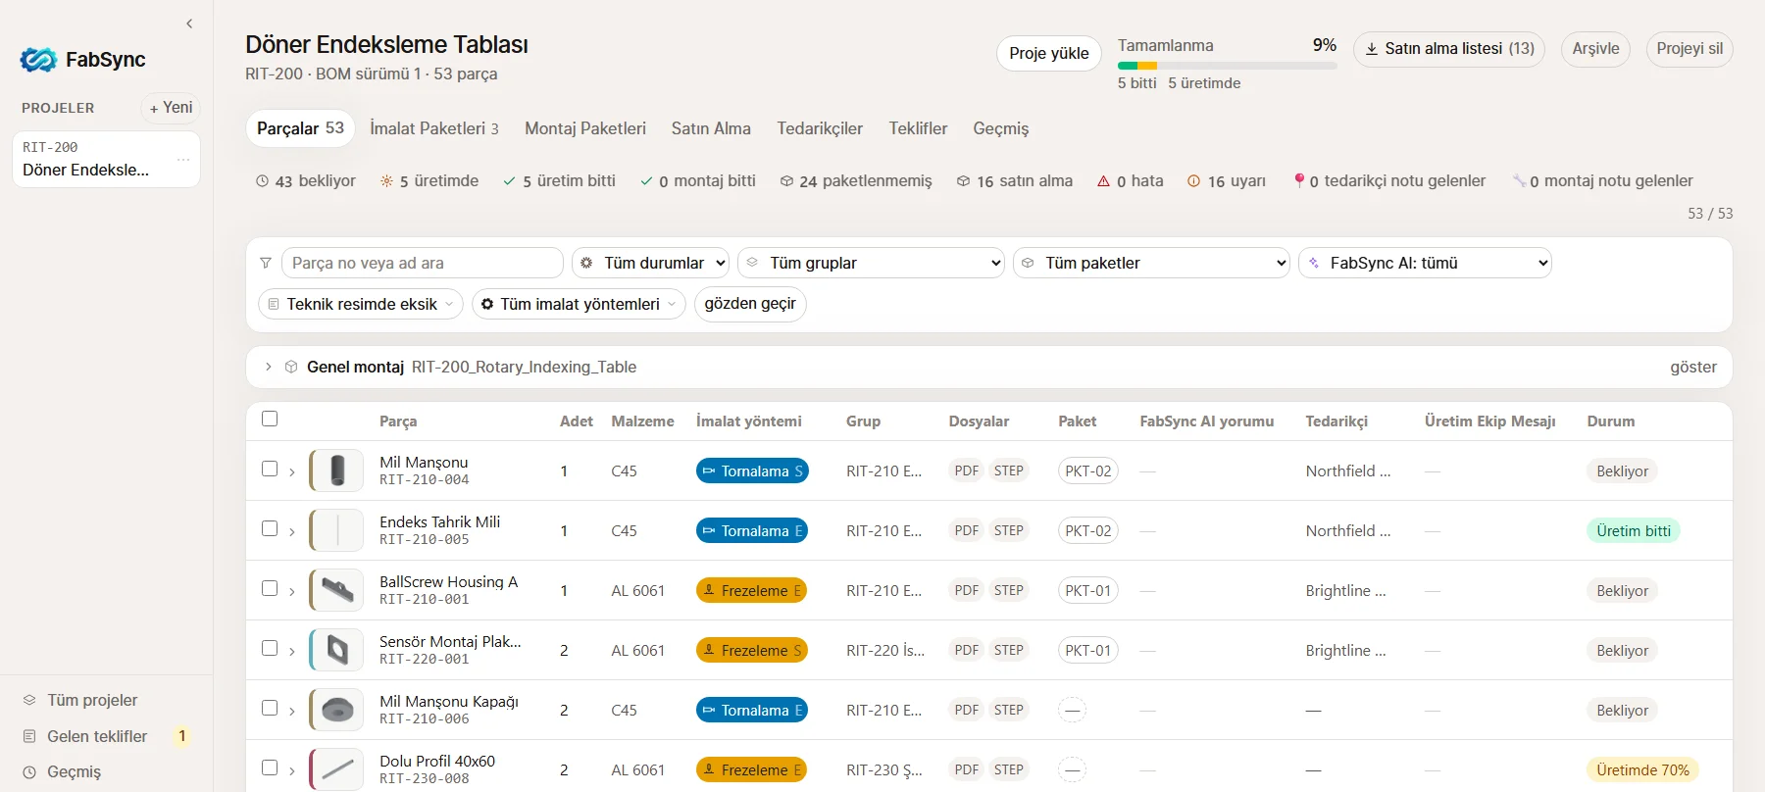Switch to the Teklifler tab
This screenshot has width=1765, height=792.
click(918, 128)
